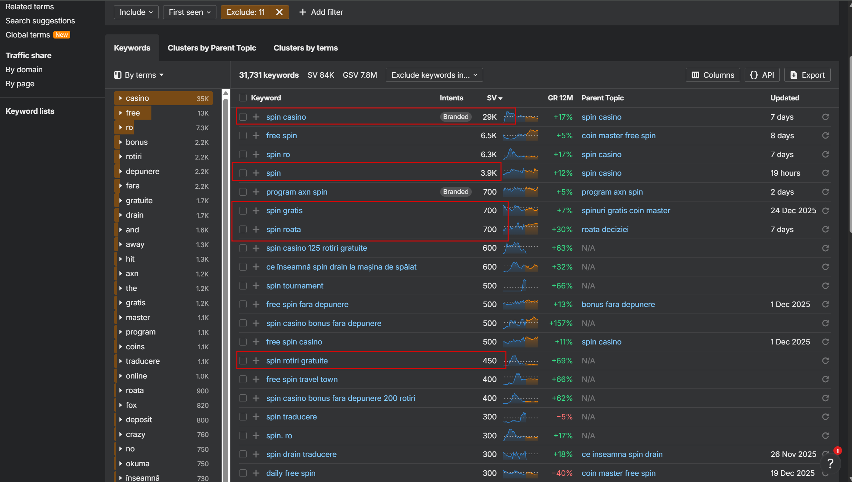
Task: Refresh the 'spin casino' keyword row
Action: tap(825, 117)
